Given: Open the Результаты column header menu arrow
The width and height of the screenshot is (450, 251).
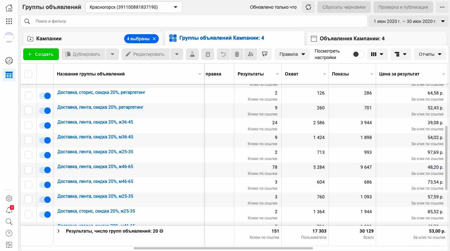Looking at the screenshot, I should pyautogui.click(x=277, y=74).
